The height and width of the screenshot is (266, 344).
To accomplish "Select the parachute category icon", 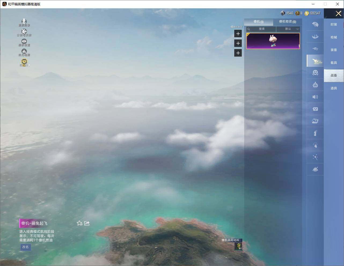I will tap(315, 24).
